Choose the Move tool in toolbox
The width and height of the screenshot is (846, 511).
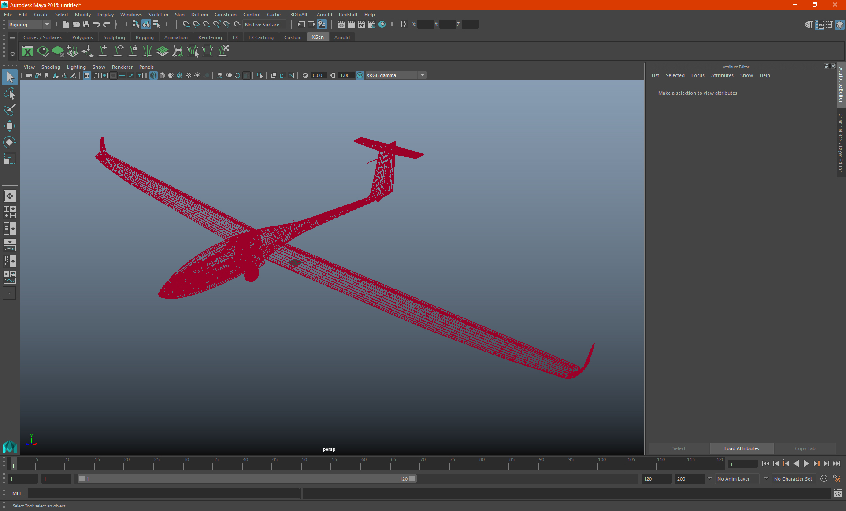pos(9,126)
